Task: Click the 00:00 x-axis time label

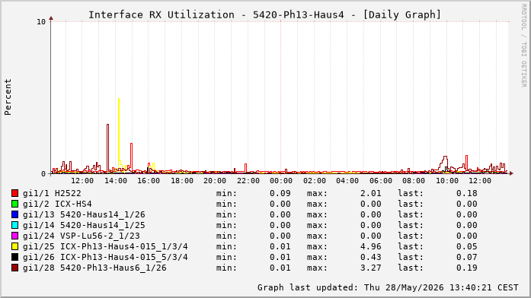Action: (x=281, y=181)
